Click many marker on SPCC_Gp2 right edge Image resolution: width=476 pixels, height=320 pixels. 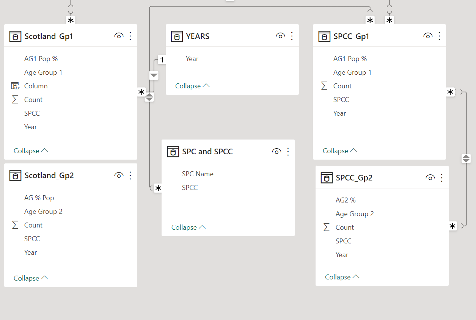pos(452,226)
